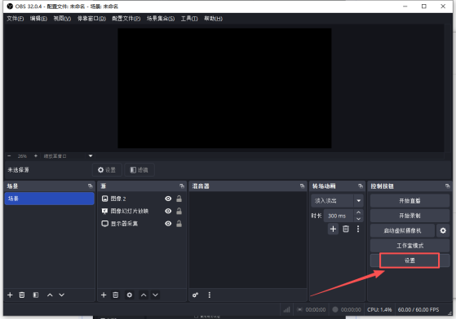456x319 pixels.
Task: Move source down in sources toolbar
Action: coord(155,295)
